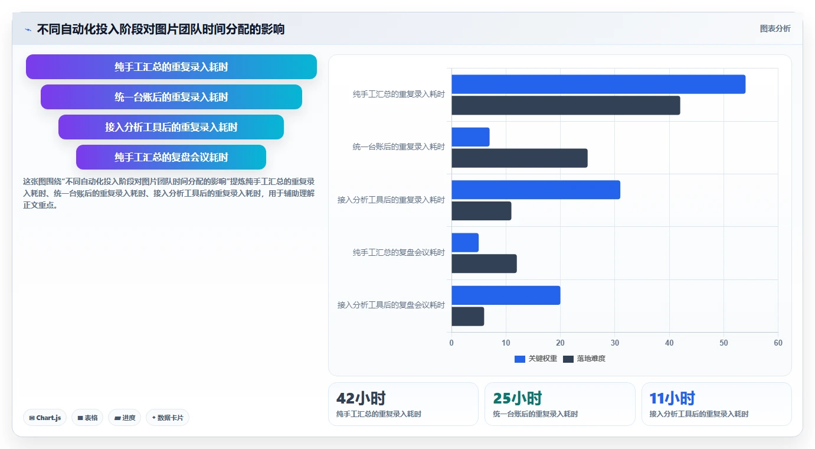Image resolution: width=815 pixels, height=449 pixels.
Task: Click the 图表分析 label at top right
Action: click(775, 28)
